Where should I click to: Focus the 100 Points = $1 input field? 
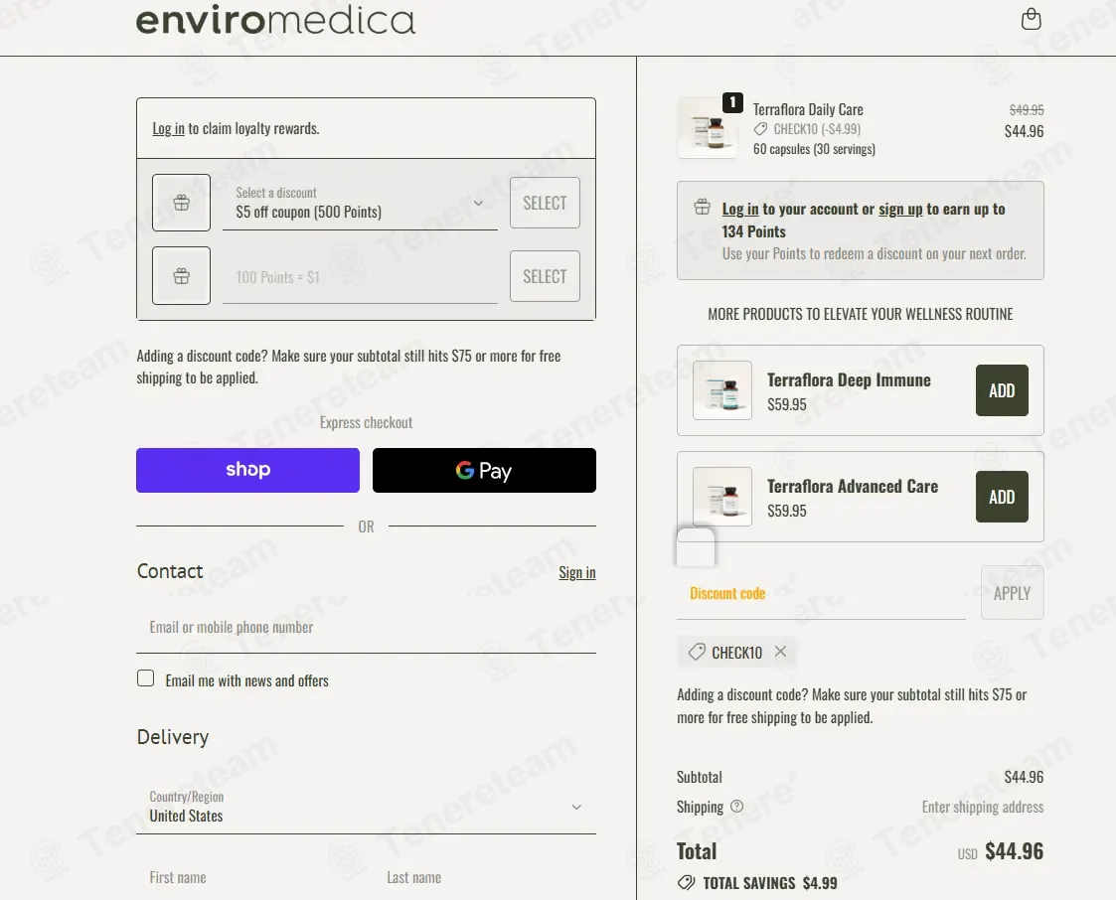pos(360,277)
